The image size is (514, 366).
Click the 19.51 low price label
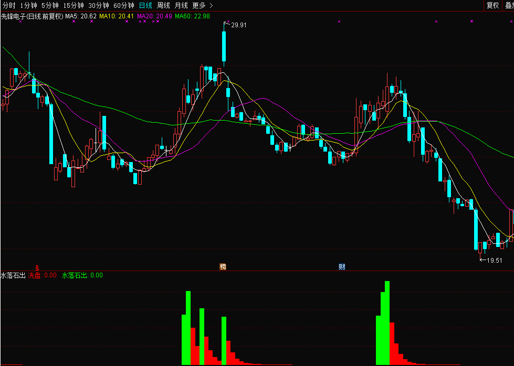click(495, 261)
